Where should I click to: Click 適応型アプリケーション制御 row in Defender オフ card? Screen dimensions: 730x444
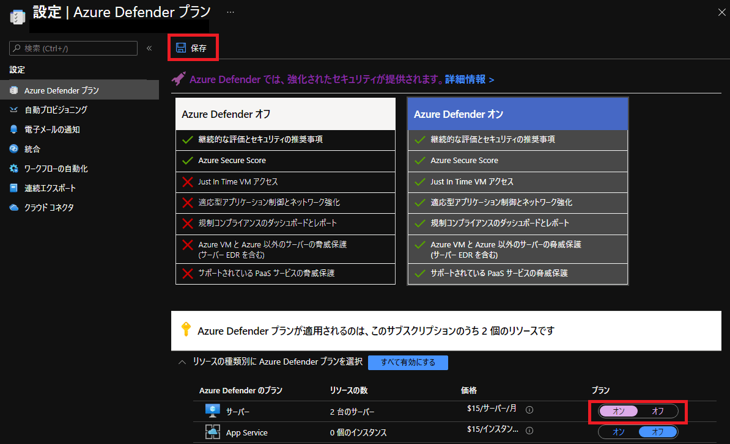[x=286, y=203]
